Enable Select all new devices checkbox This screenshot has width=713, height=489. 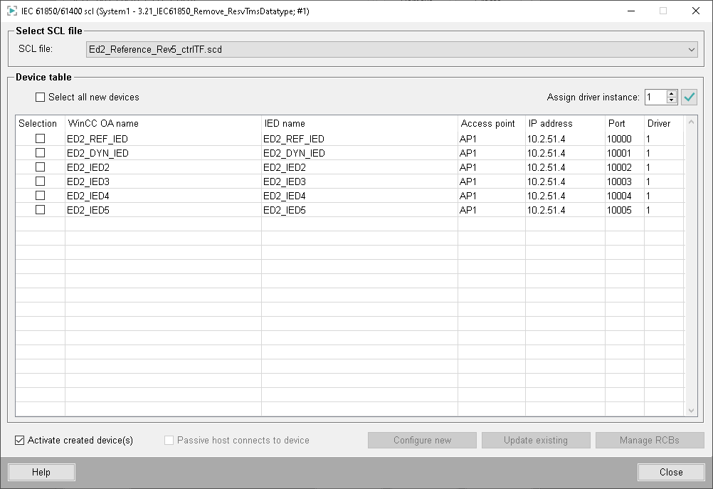[40, 97]
